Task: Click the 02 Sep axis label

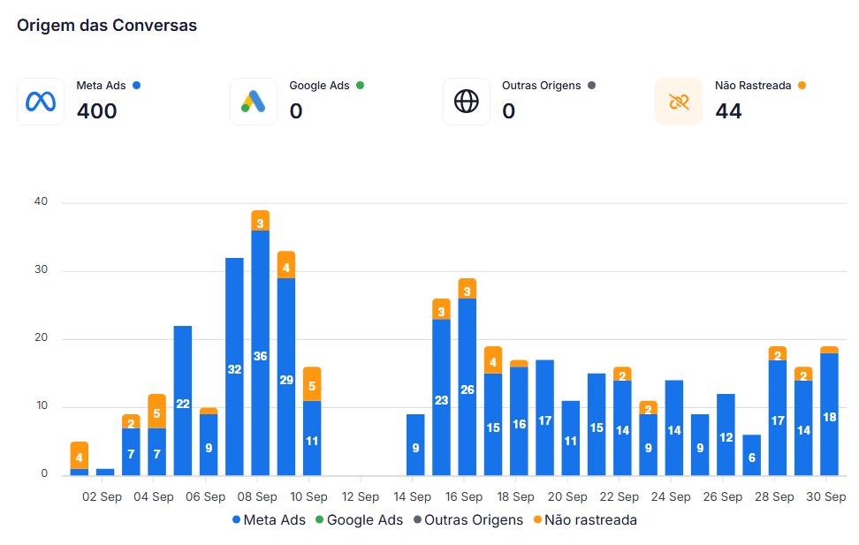Action: click(x=102, y=496)
